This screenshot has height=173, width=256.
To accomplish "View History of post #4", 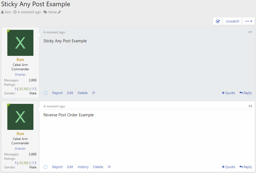I will [83, 167].
